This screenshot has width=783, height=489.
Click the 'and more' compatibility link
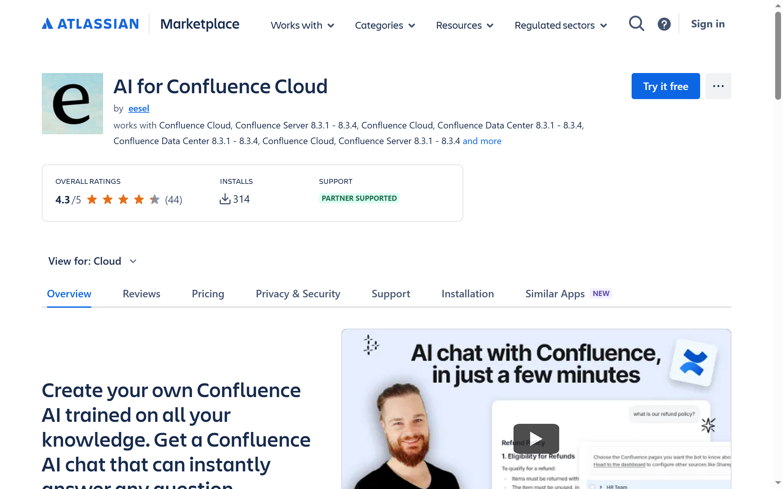point(482,141)
